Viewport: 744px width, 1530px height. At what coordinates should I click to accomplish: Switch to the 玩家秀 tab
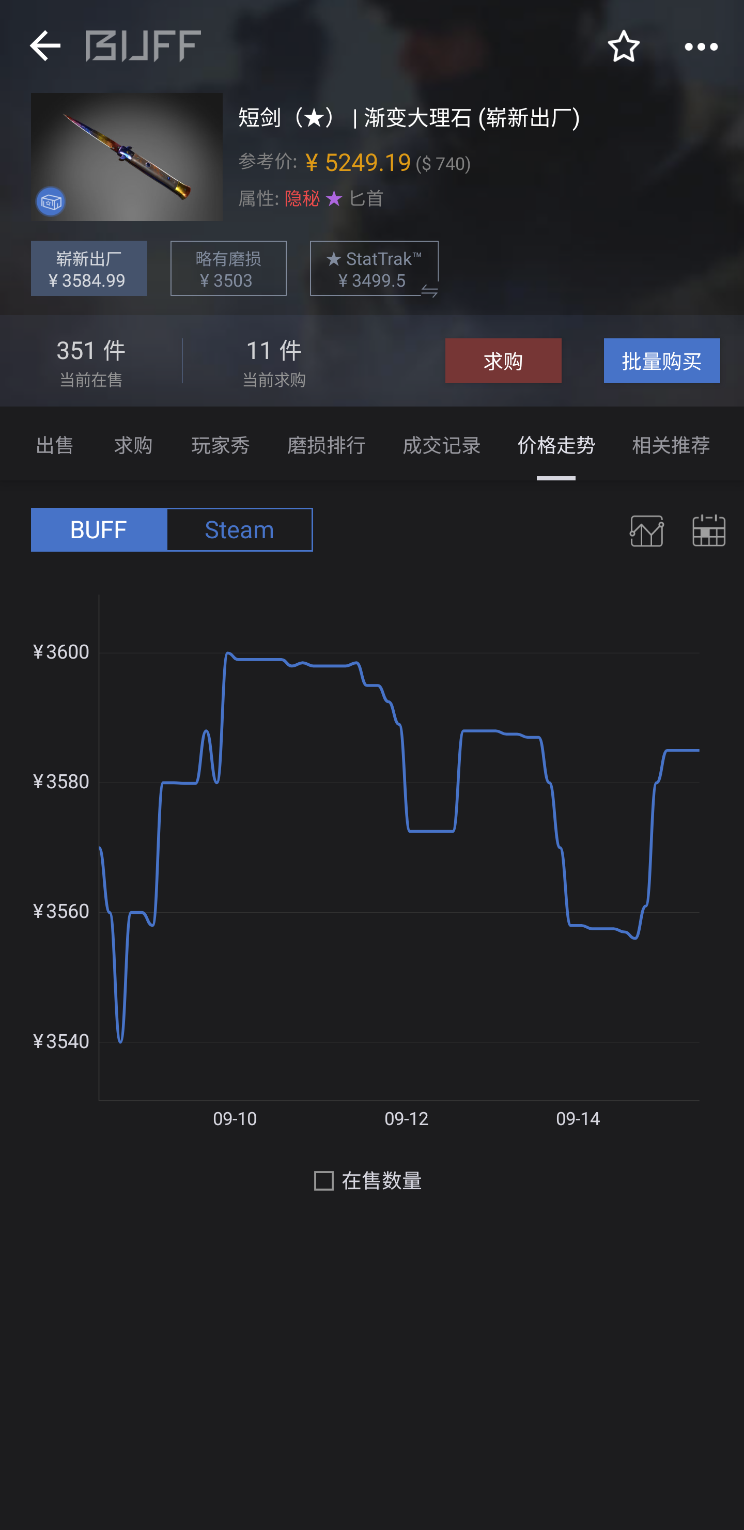(221, 445)
